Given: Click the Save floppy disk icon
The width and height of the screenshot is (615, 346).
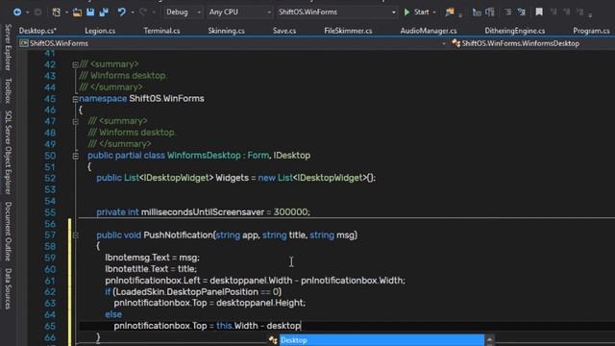Looking at the screenshot, I should (90, 12).
